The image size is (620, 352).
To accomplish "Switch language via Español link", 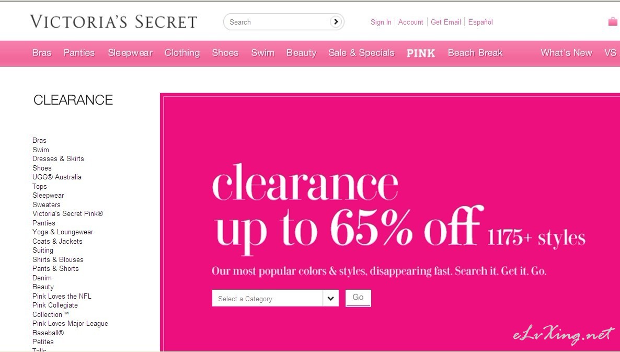I will [x=480, y=22].
